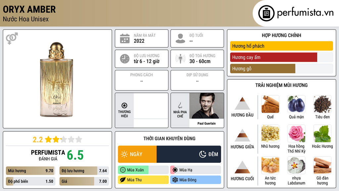Click the empty Thương hiệu brand box
The height and width of the screenshot is (191, 339).
(151, 110)
